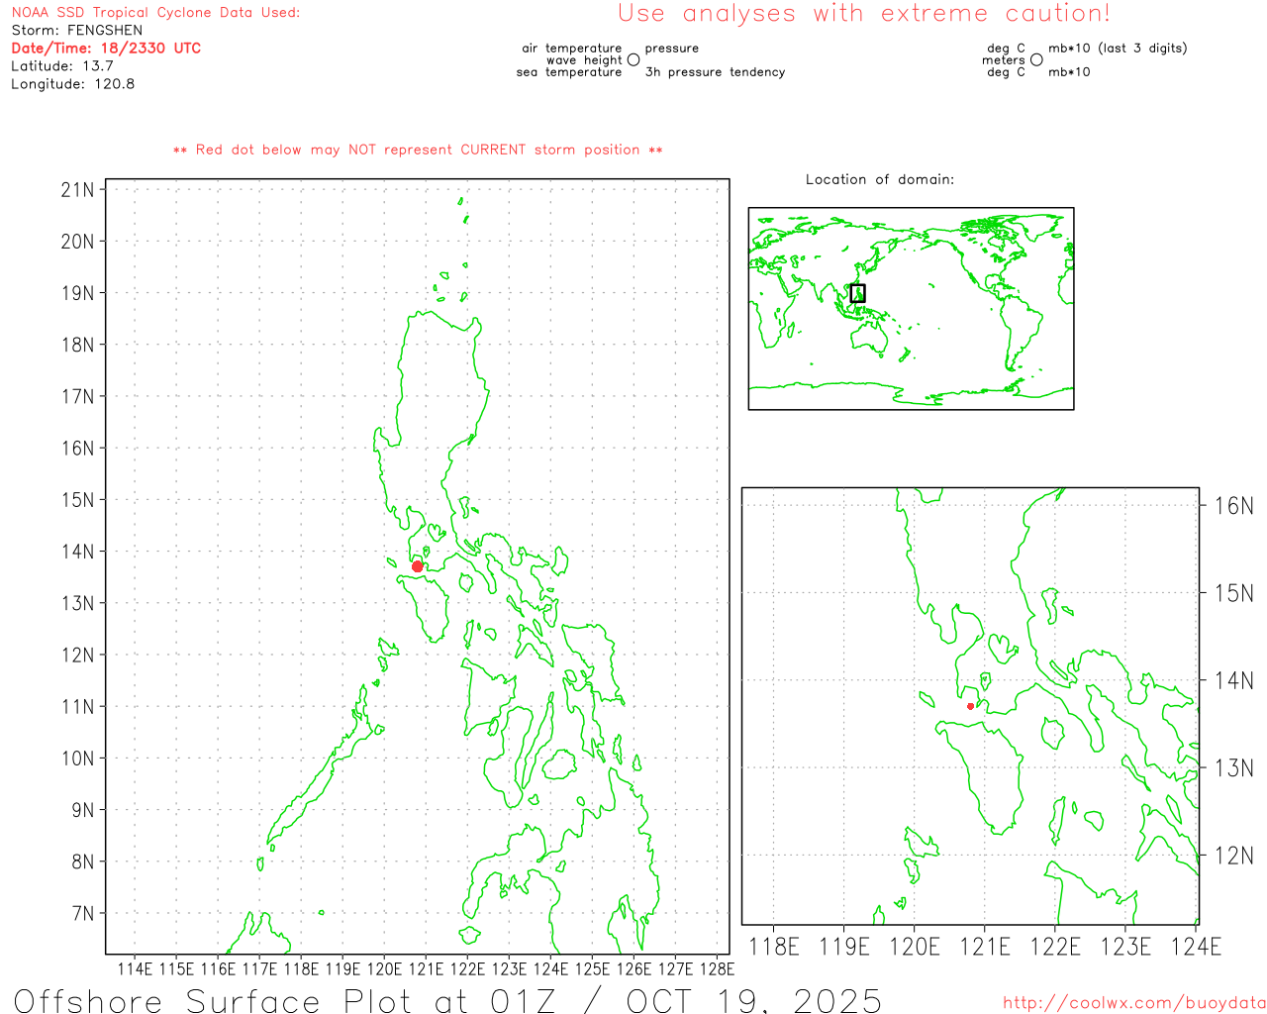Viewport: 1267px width, 1014px height.
Task: Click the 8N latitude label on main map
Action: tap(83, 862)
